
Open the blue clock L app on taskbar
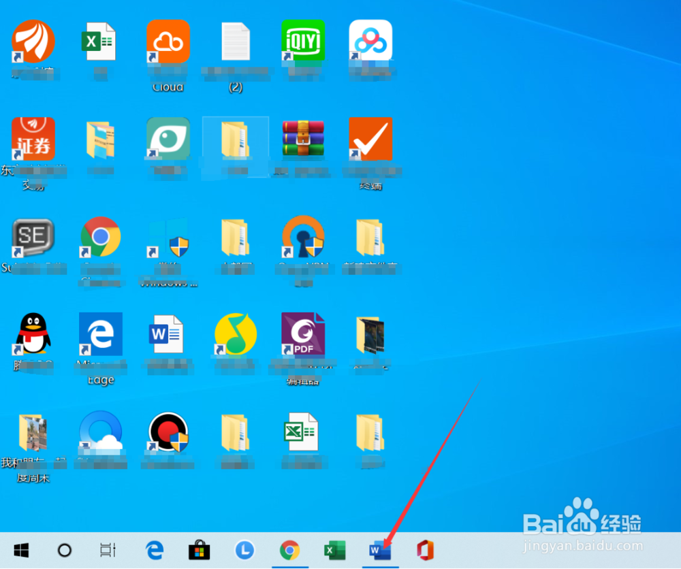[x=244, y=550]
